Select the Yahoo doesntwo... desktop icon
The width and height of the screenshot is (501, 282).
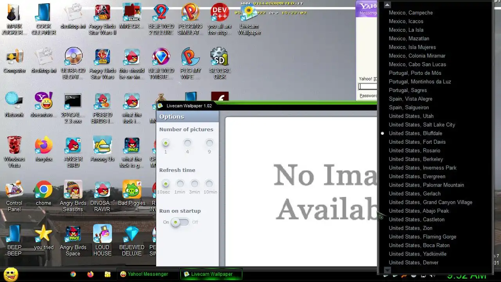44,105
